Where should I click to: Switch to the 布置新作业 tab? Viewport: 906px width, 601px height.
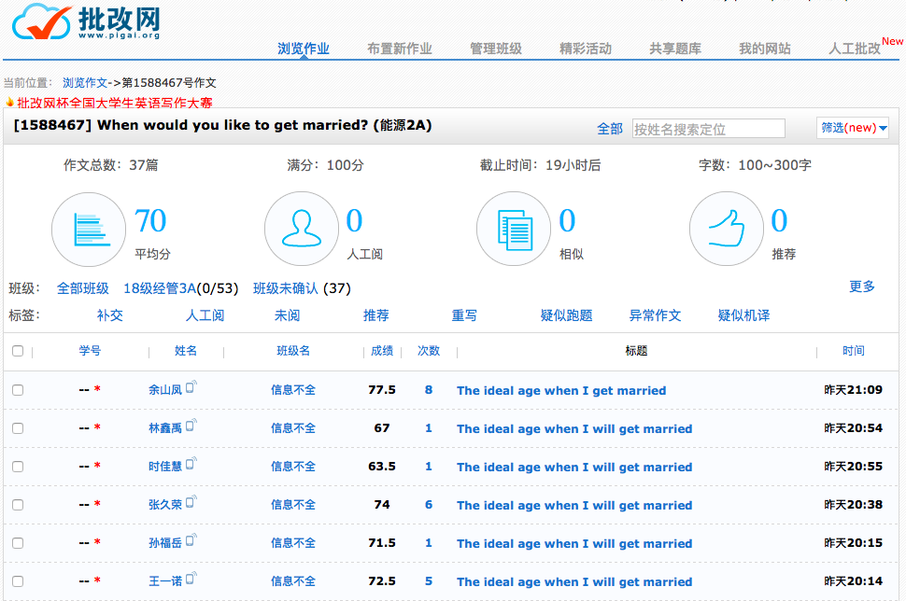400,49
